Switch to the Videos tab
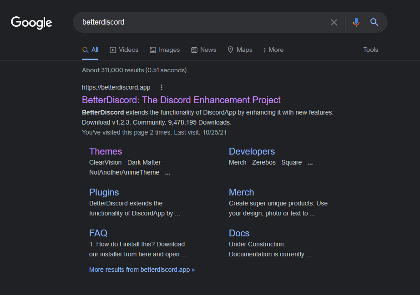The width and height of the screenshot is (420, 295). (124, 50)
